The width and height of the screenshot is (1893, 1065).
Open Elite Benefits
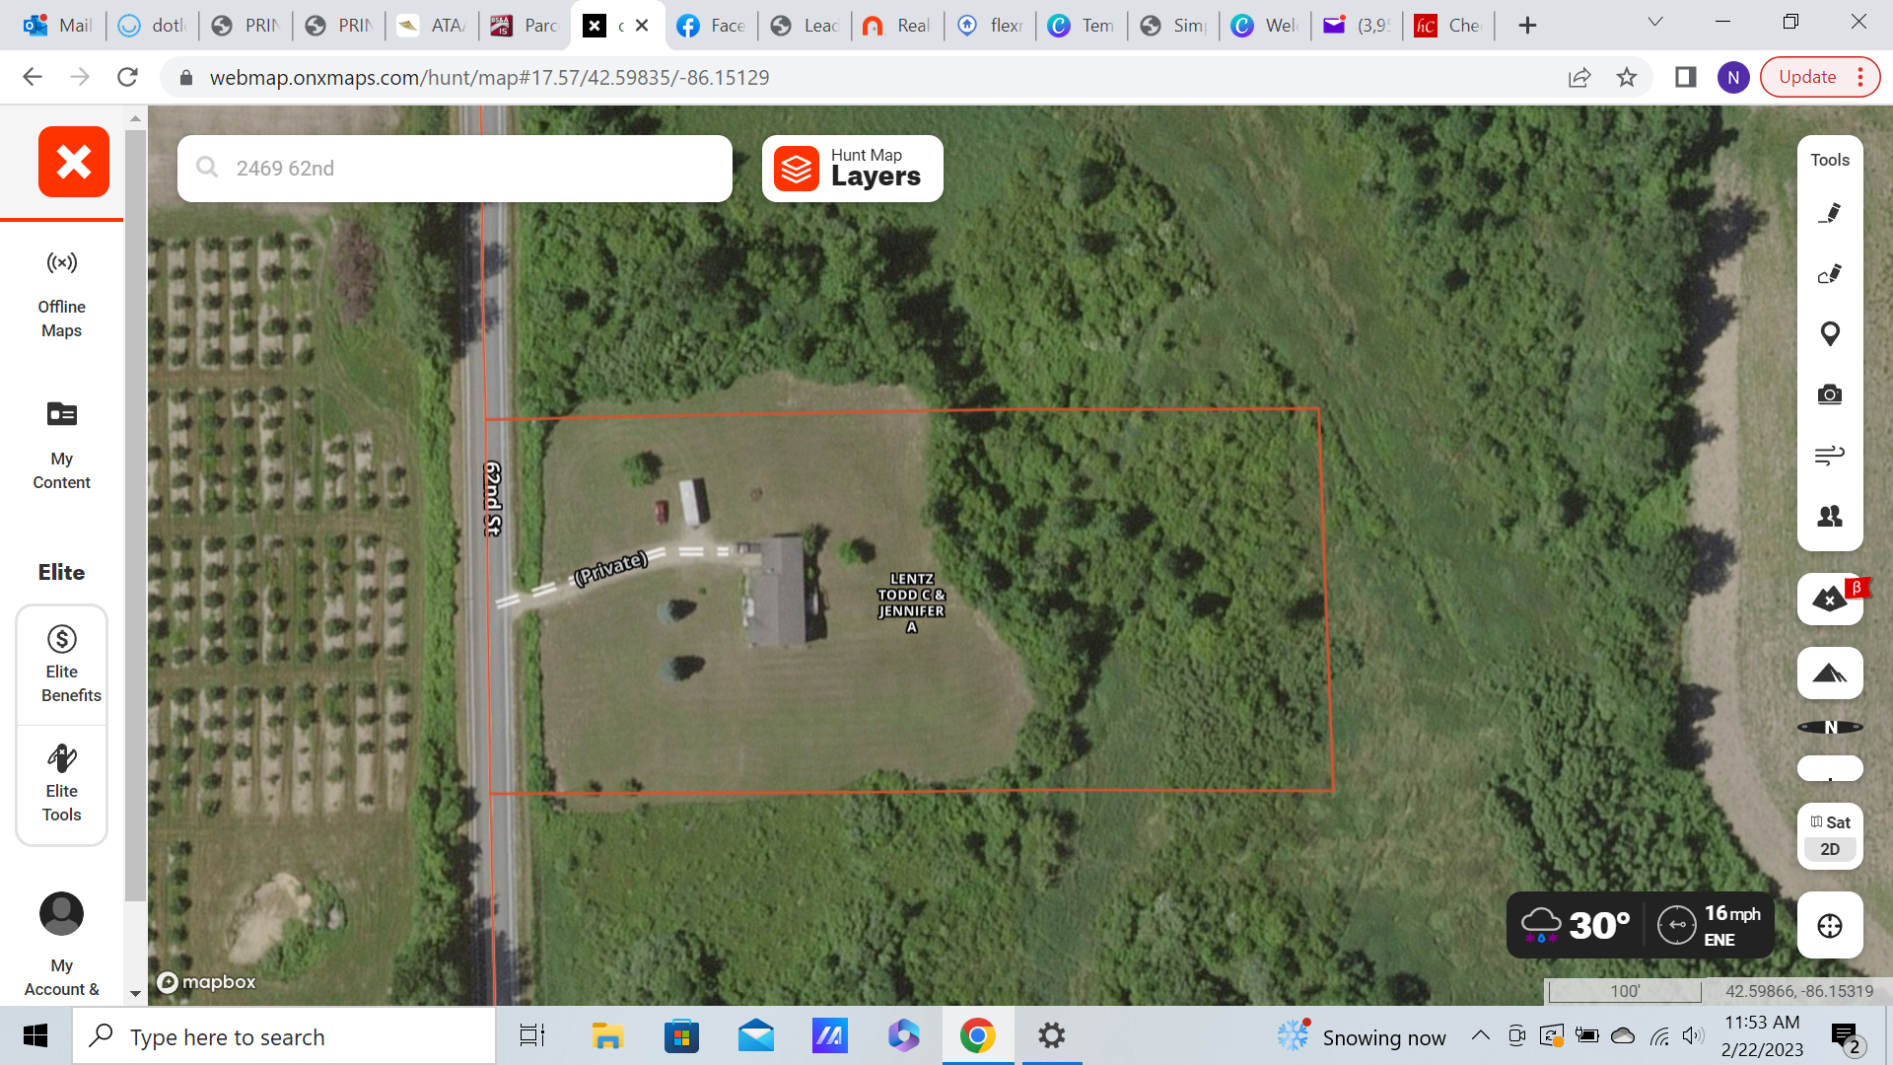(61, 664)
